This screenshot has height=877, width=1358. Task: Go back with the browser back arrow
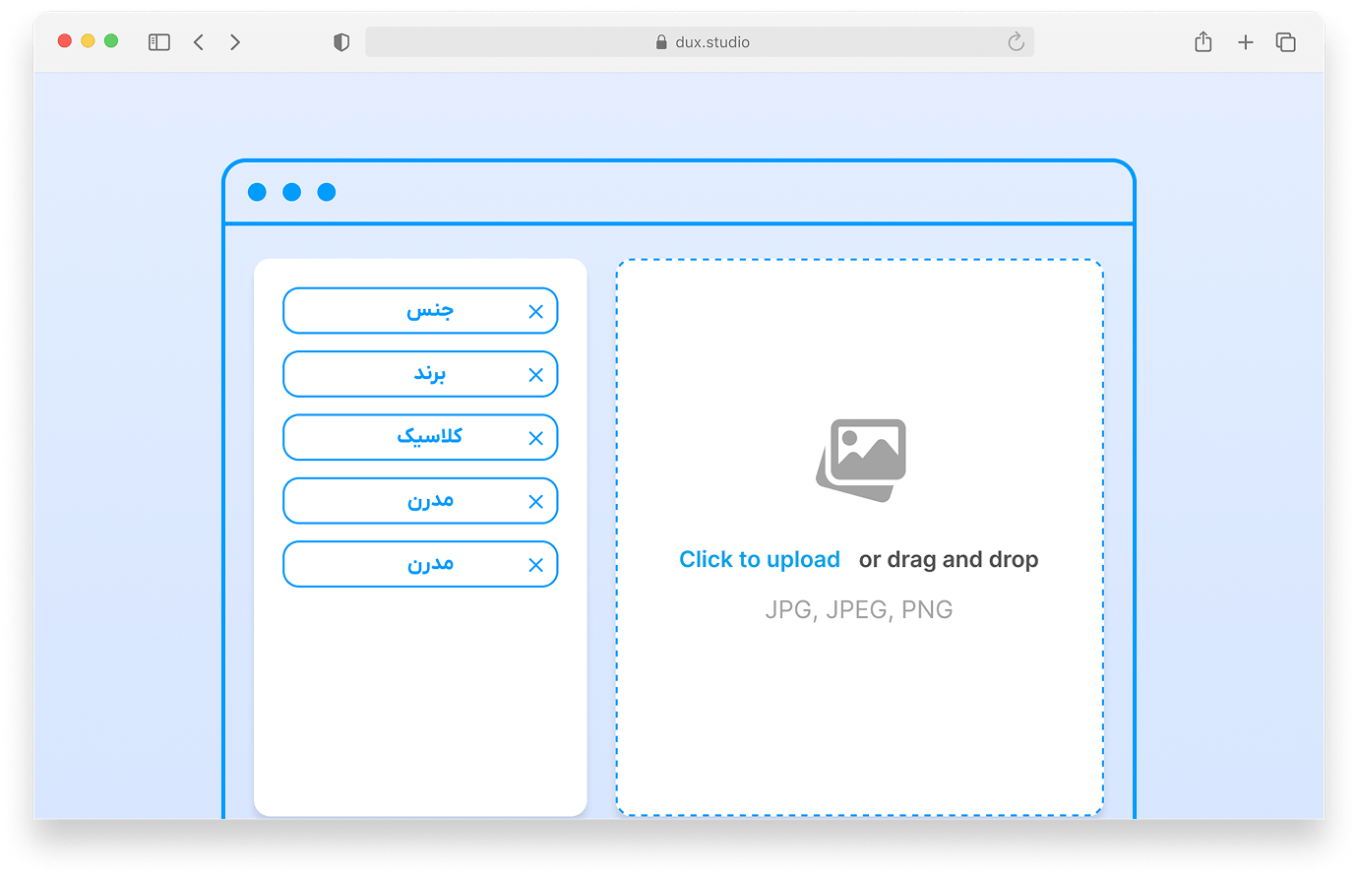[x=199, y=42]
